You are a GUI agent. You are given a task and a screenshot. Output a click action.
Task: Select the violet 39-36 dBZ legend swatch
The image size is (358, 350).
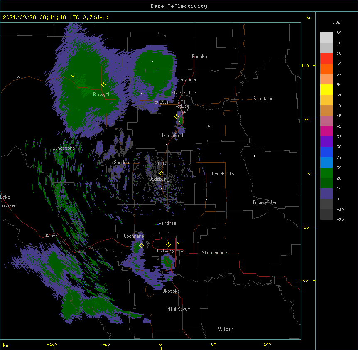(326, 142)
